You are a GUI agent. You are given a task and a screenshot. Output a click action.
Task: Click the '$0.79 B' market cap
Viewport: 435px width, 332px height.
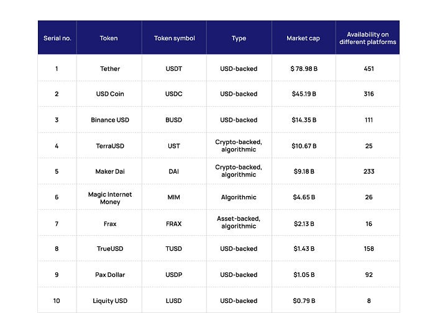coord(304,301)
